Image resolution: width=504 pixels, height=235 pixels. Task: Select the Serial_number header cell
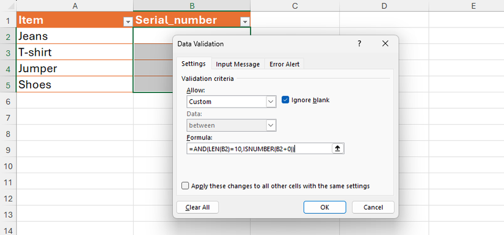(x=192, y=20)
